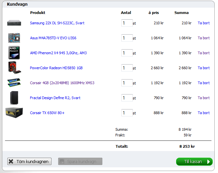Remove Asus motherboard with Ta bort
218x173 pixels.
click(x=203, y=38)
